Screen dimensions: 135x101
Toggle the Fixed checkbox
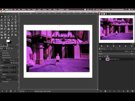pyautogui.click(x=1, y=60)
